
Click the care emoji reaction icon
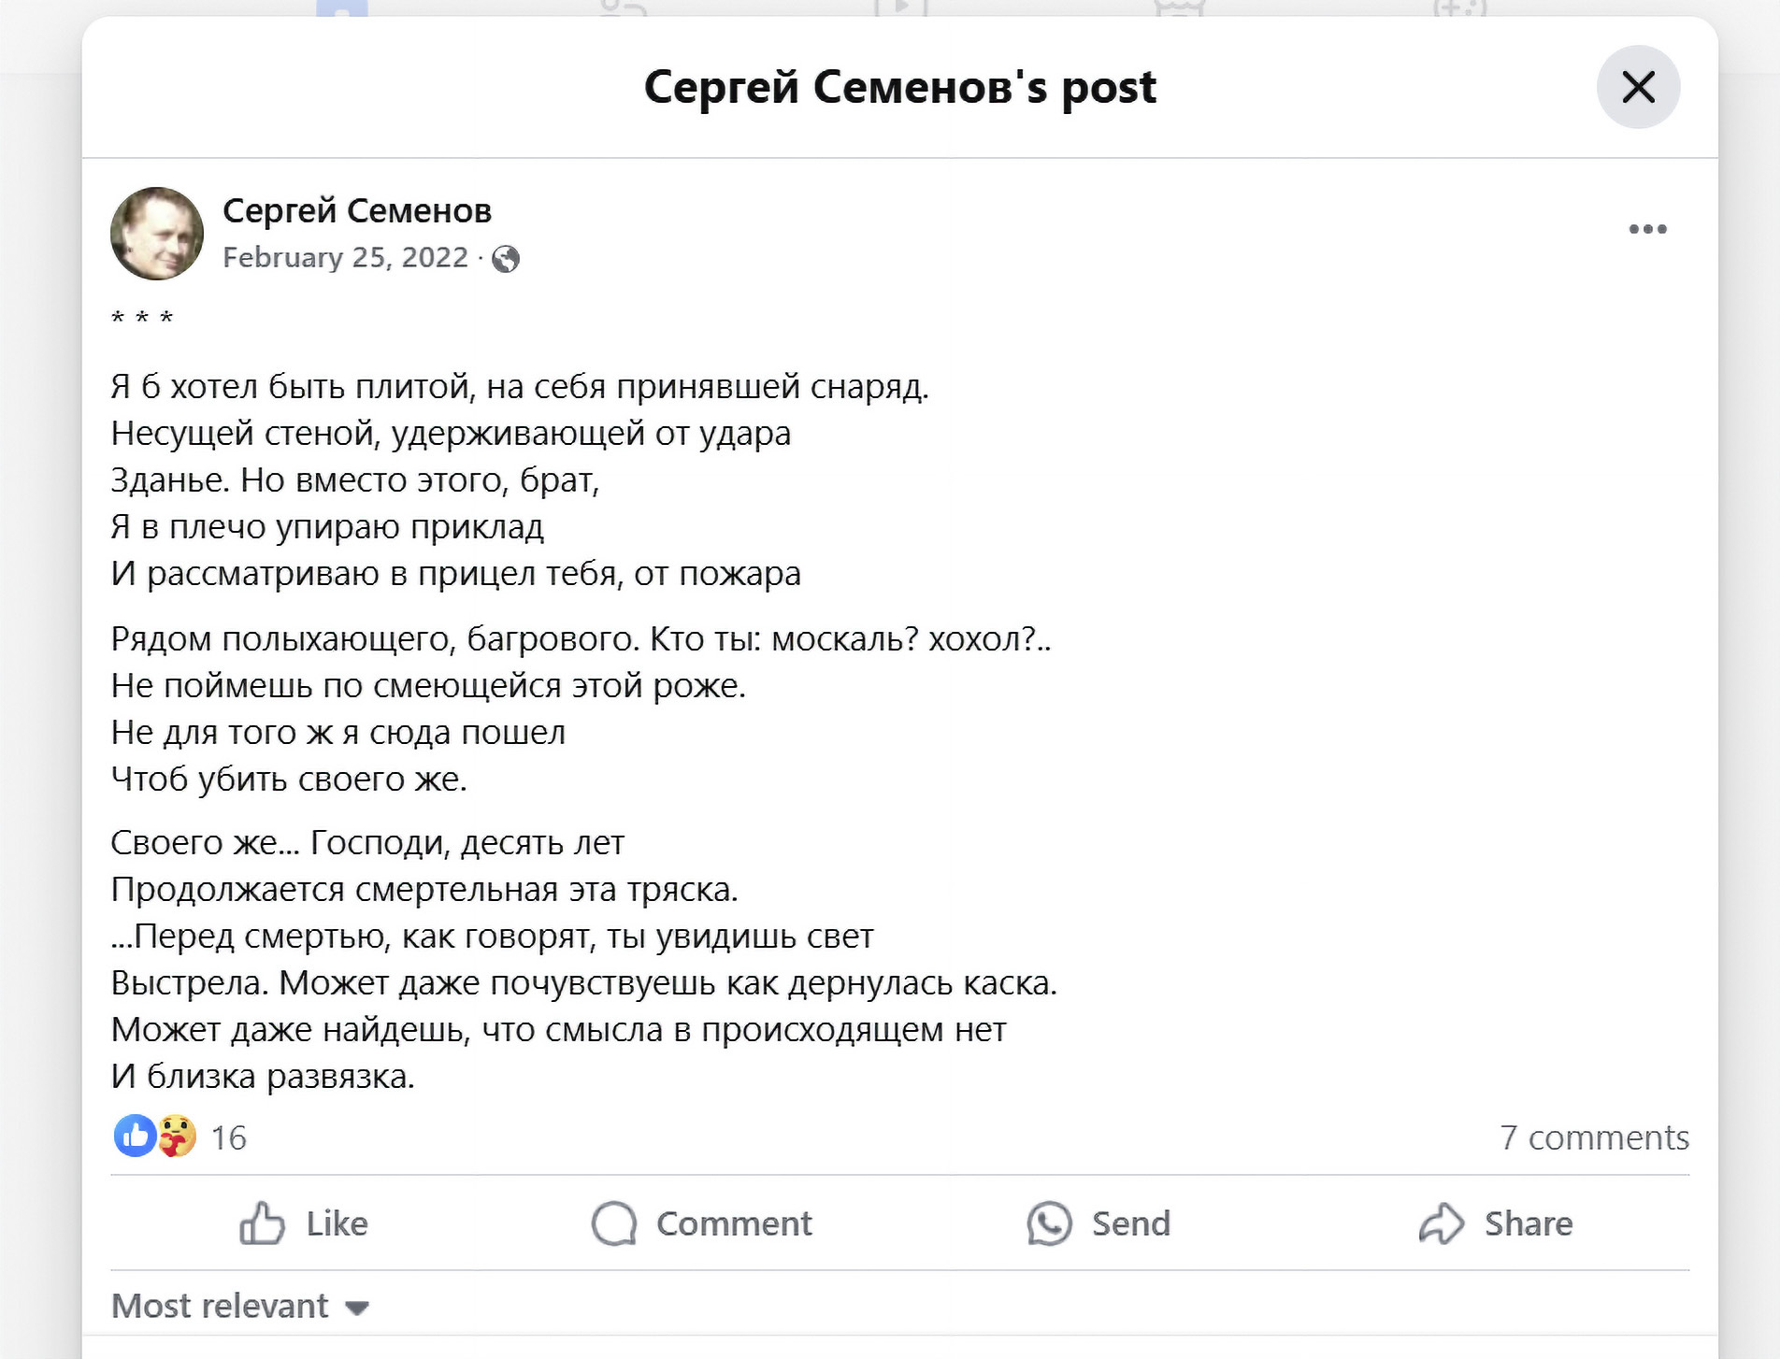click(177, 1137)
